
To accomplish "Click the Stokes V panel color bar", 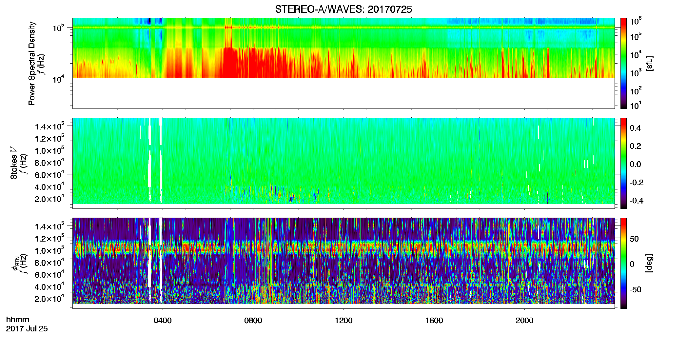I will pyautogui.click(x=623, y=163).
